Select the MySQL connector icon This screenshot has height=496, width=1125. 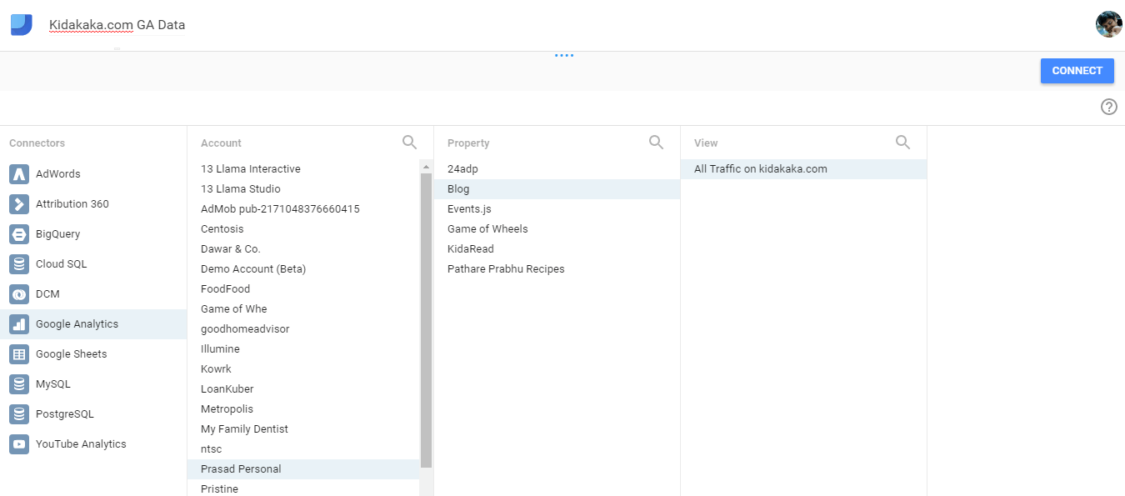(x=19, y=384)
